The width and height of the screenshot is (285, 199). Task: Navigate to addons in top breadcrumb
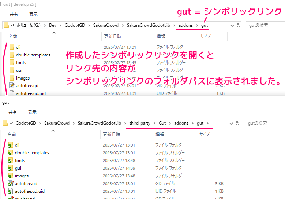pos(185,25)
